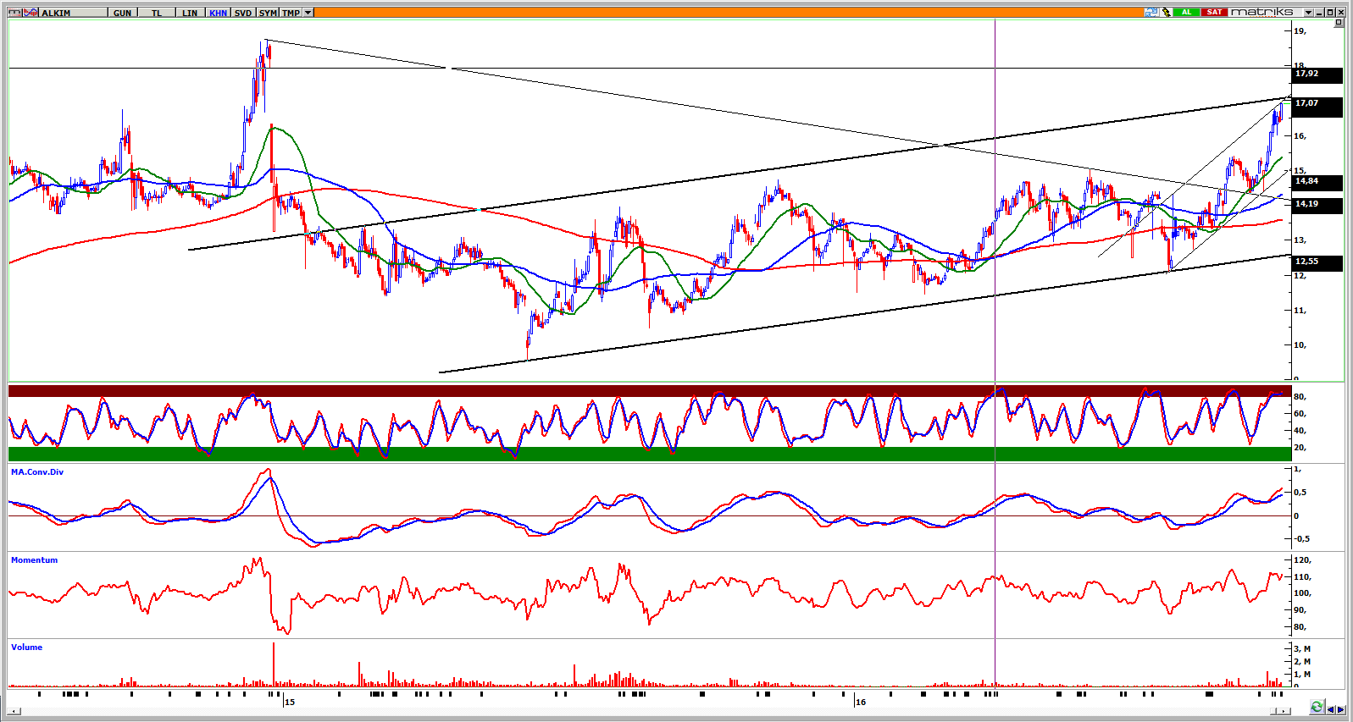This screenshot has width=1353, height=722.
Task: Click the 17,07 current price label
Action: click(x=1317, y=107)
